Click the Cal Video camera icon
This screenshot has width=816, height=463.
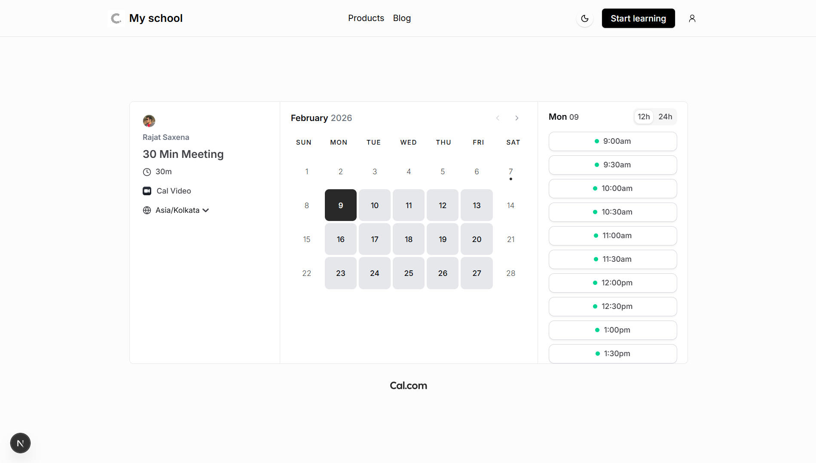[147, 191]
